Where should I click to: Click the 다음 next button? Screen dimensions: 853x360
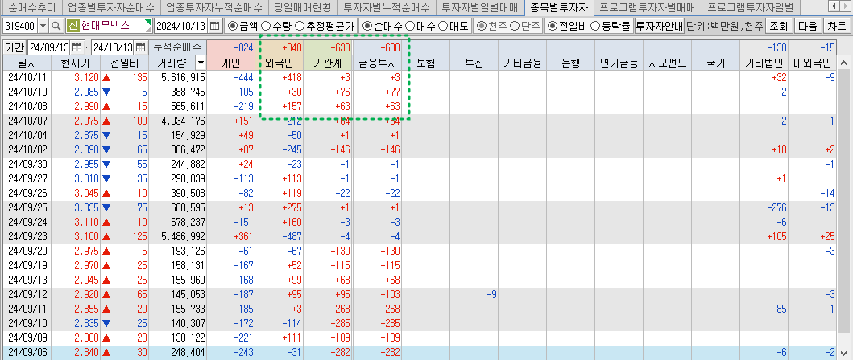pyautogui.click(x=807, y=26)
